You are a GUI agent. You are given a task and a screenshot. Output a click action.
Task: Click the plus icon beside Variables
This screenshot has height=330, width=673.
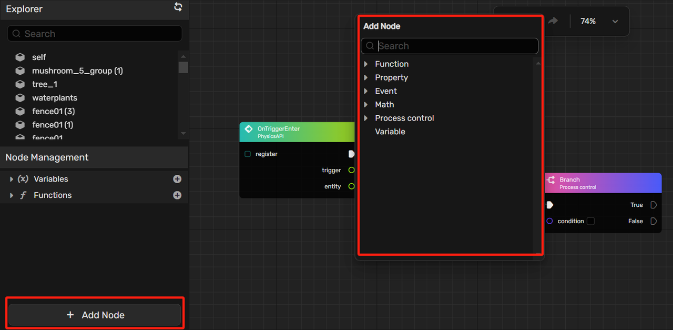(x=177, y=179)
